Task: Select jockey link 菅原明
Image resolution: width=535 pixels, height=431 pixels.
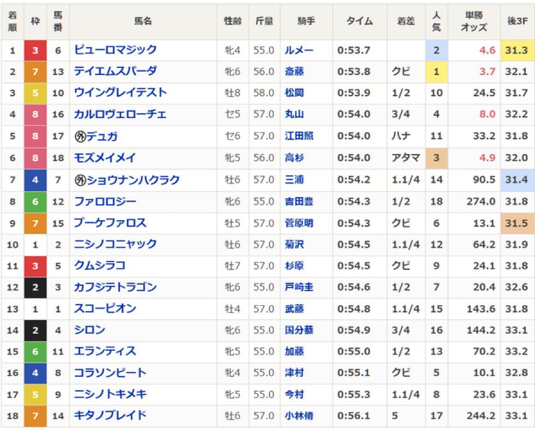Action: tap(299, 223)
